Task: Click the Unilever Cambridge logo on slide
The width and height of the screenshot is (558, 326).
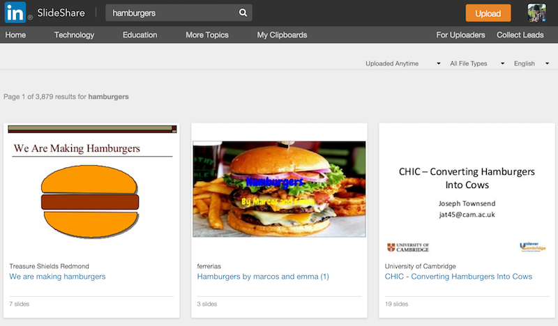Action: [x=532, y=247]
